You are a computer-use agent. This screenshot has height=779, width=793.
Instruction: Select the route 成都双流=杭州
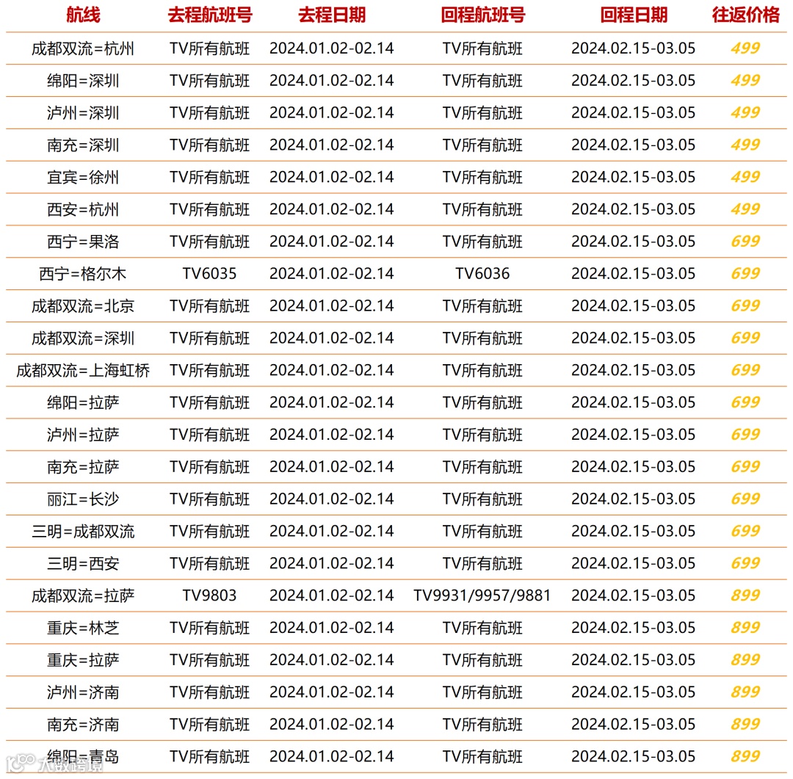click(83, 48)
